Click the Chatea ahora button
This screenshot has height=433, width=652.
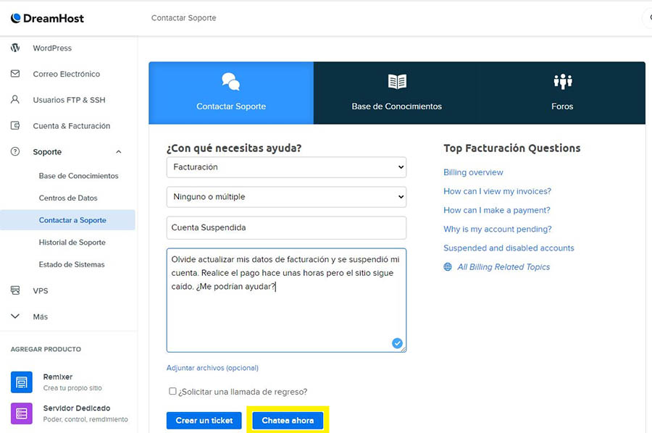[288, 421]
